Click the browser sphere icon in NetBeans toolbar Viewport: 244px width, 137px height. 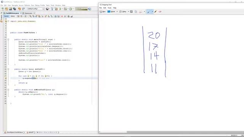(47, 9)
